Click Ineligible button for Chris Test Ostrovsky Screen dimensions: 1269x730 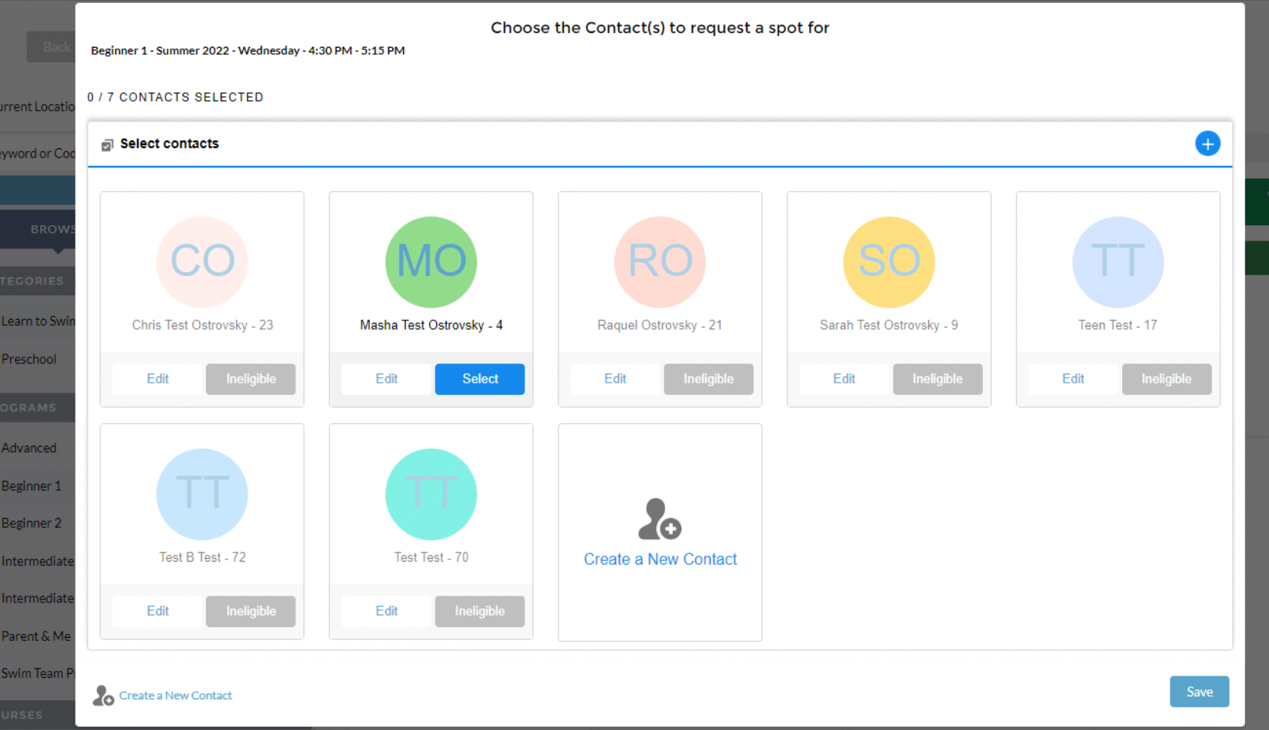tap(251, 379)
